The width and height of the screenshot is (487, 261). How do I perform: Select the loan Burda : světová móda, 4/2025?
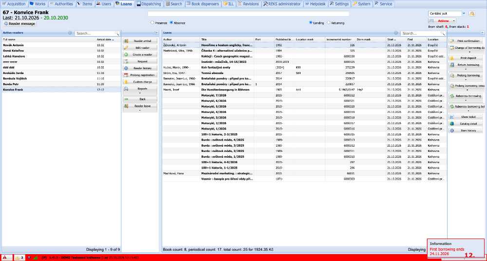click(304, 140)
